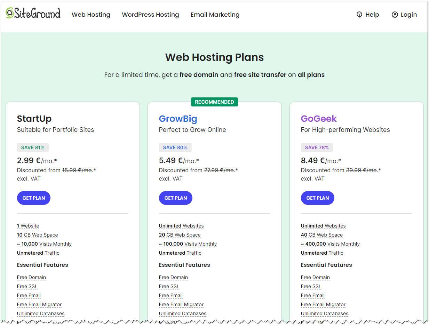Click 'Suitable for Portfolio Sites' subtitle

(56, 130)
